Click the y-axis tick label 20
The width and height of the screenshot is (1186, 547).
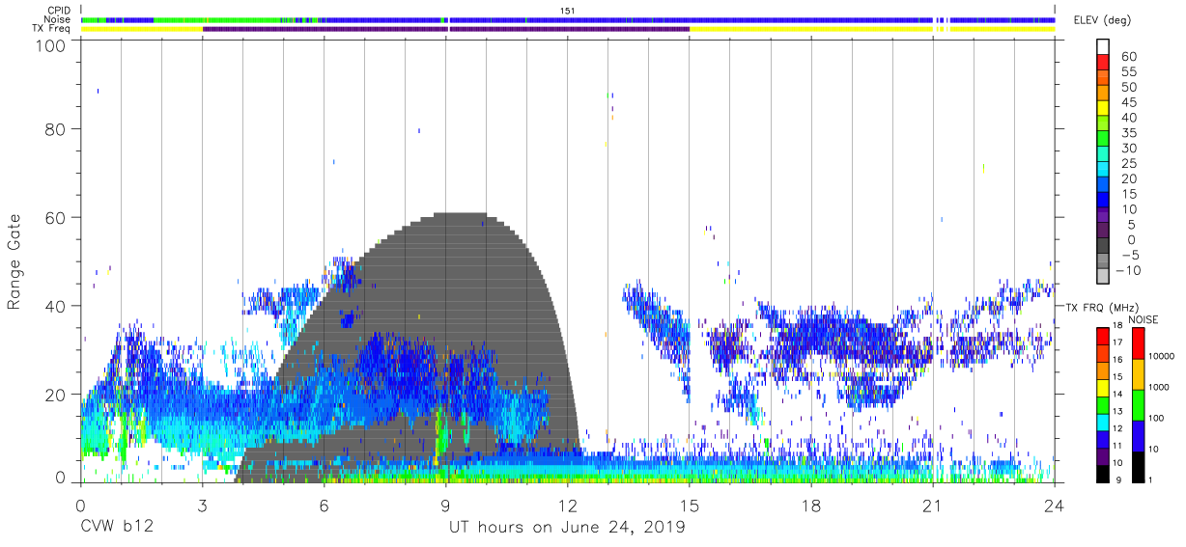[x=57, y=395]
